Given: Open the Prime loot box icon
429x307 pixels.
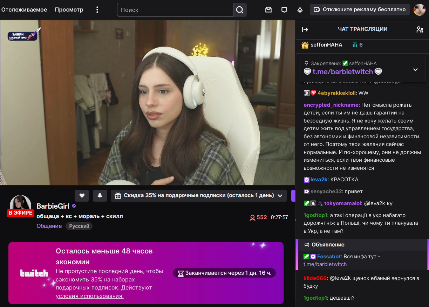Looking at the screenshot, I should point(268,10).
